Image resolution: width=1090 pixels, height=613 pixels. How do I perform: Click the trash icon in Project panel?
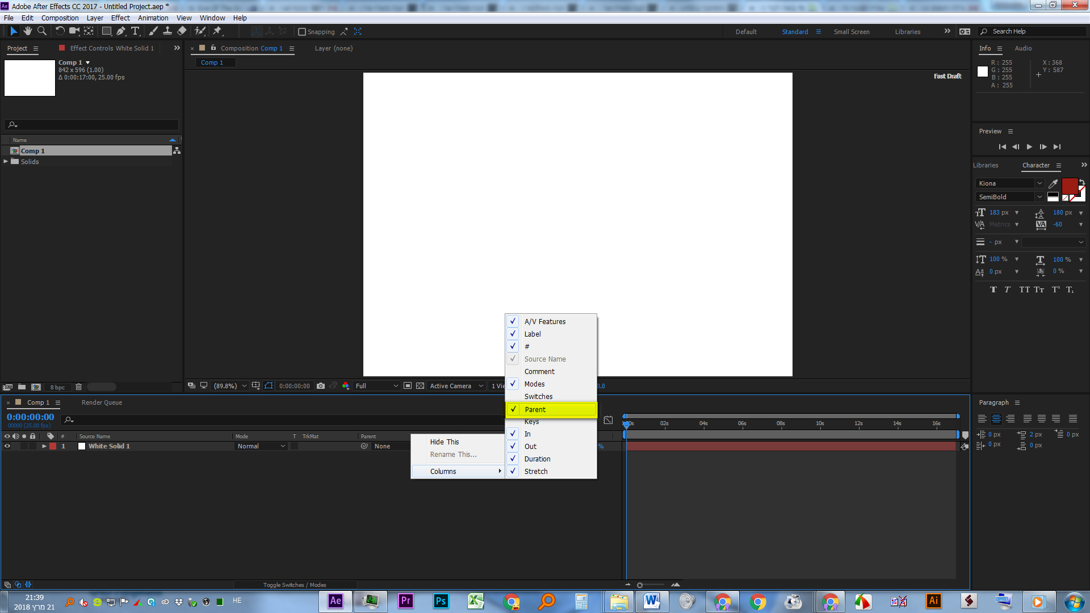click(79, 387)
